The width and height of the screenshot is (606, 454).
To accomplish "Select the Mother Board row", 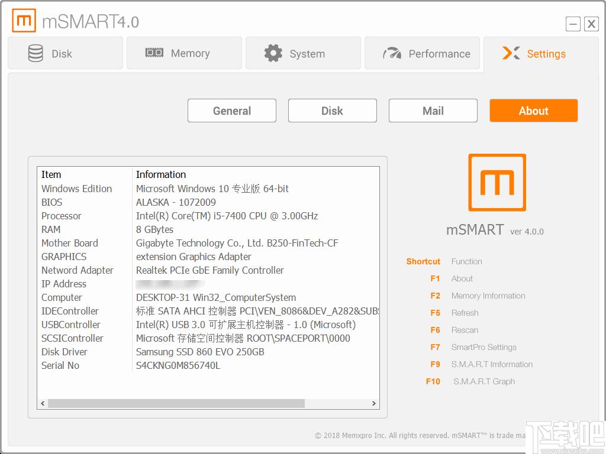I will [208, 243].
